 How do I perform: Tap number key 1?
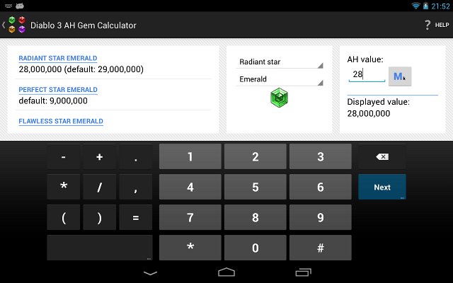click(x=190, y=156)
